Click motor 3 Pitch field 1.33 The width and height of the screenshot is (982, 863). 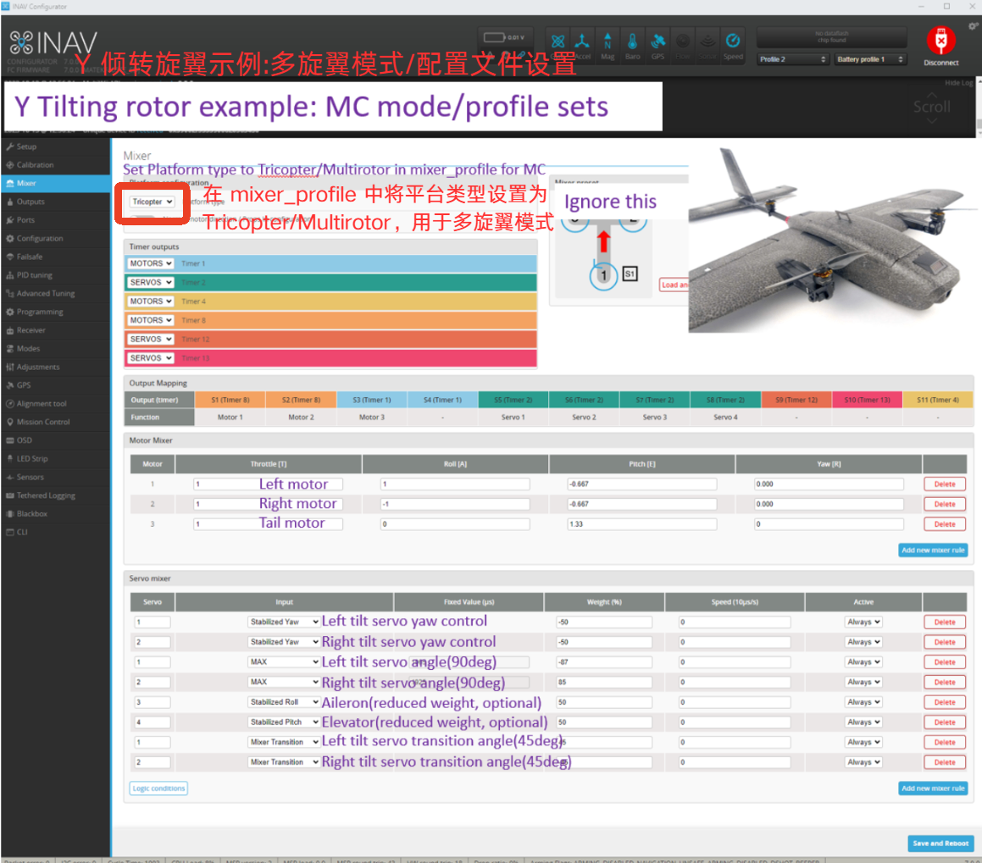(x=641, y=523)
